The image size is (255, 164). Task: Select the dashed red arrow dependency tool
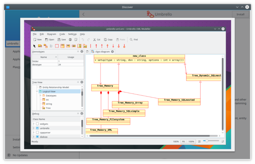coord(102,46)
